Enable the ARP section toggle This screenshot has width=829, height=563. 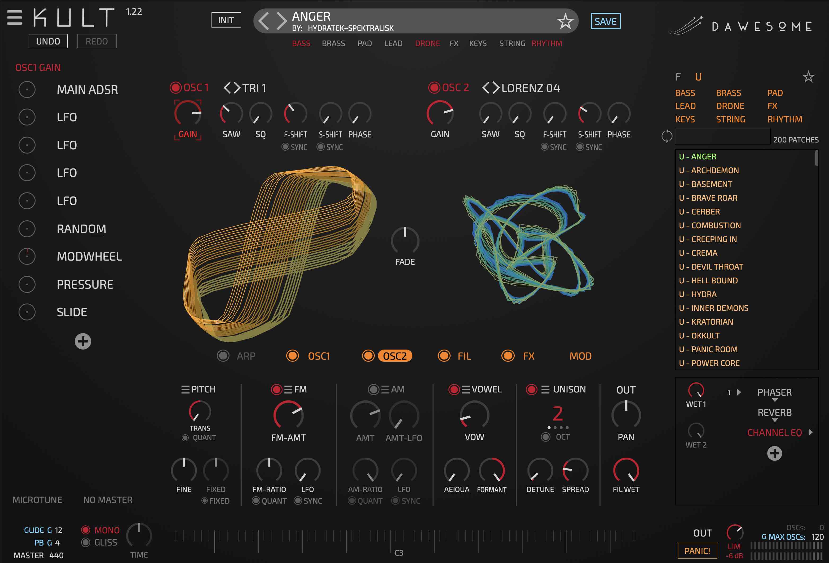pyautogui.click(x=223, y=356)
